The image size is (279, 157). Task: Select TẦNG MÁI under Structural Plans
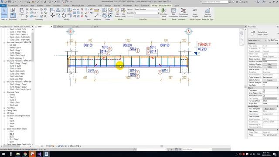pyautogui.click(x=14, y=105)
